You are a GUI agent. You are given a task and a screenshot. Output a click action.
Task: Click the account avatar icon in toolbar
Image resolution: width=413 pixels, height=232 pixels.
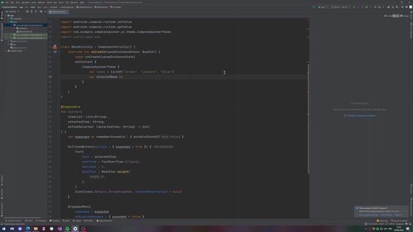point(410,7)
